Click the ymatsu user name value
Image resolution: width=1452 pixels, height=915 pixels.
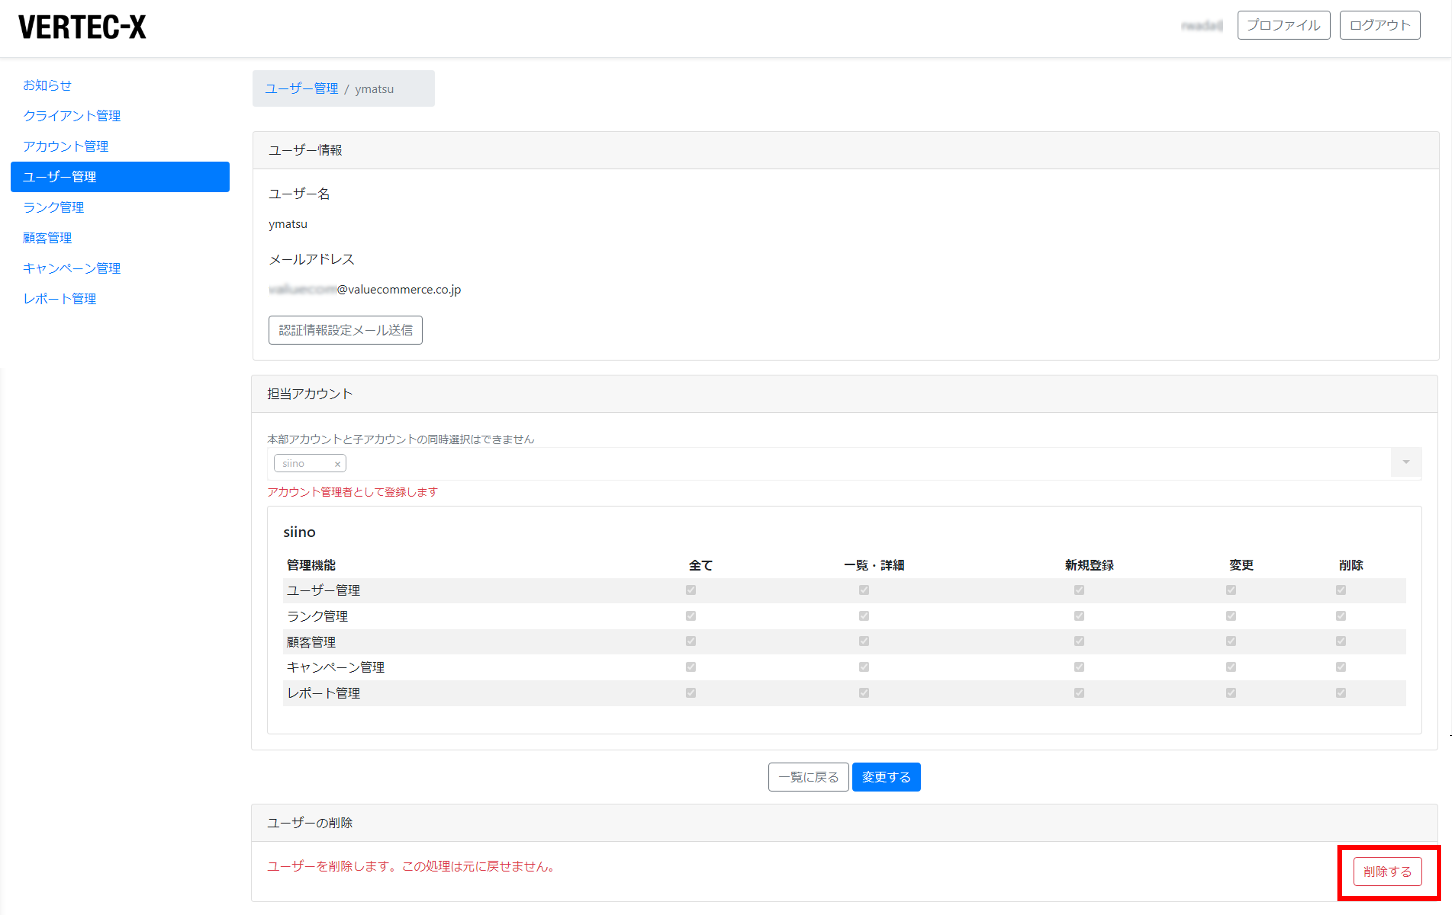[288, 224]
